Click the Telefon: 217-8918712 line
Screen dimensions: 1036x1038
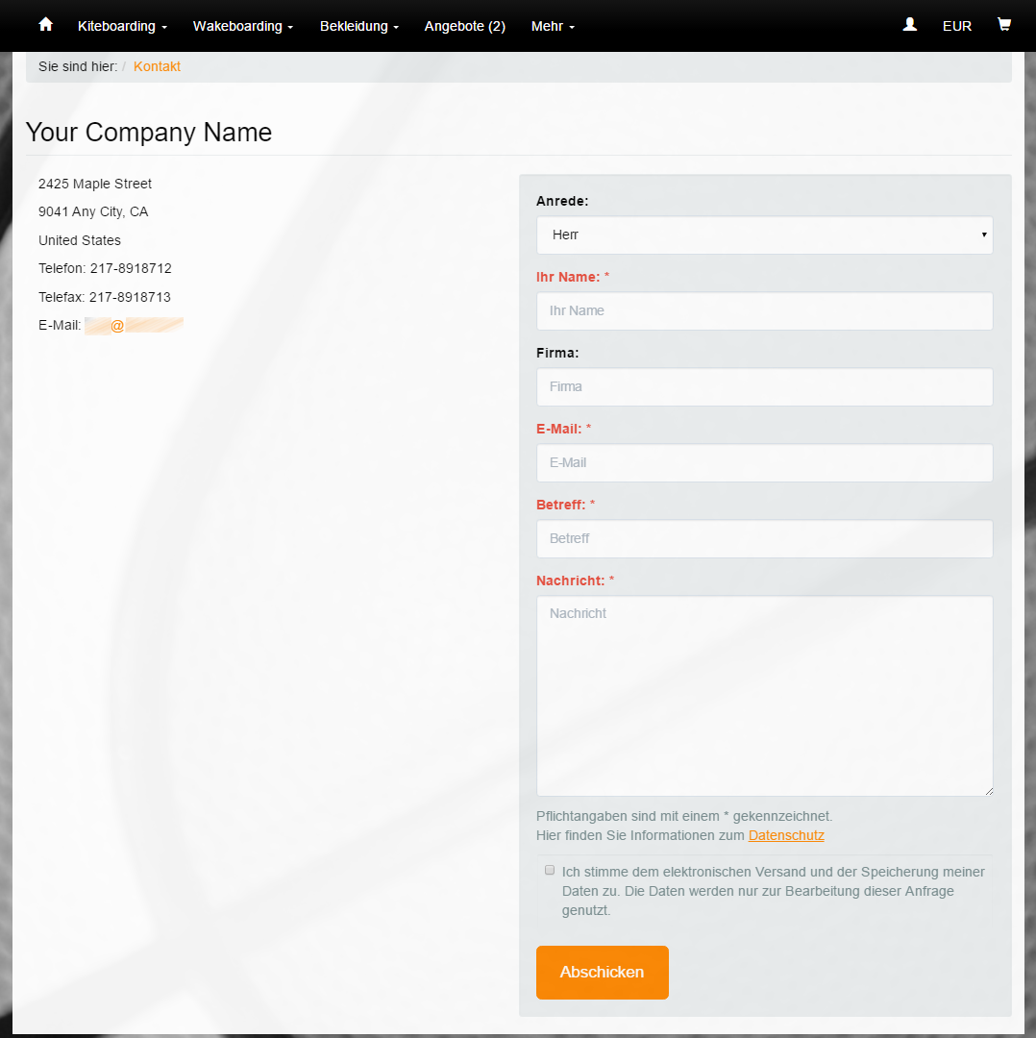click(105, 269)
